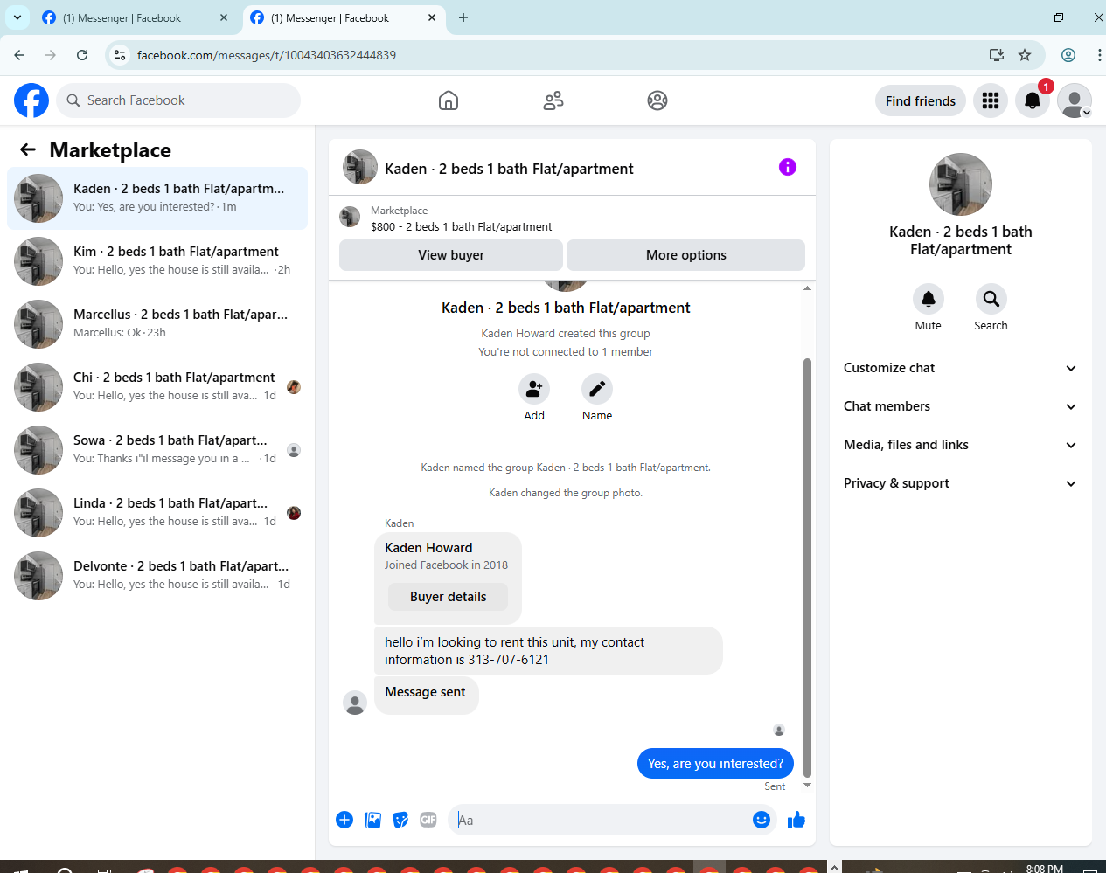Bookmark this page with the star icon
1106x873 pixels.
(x=1025, y=55)
